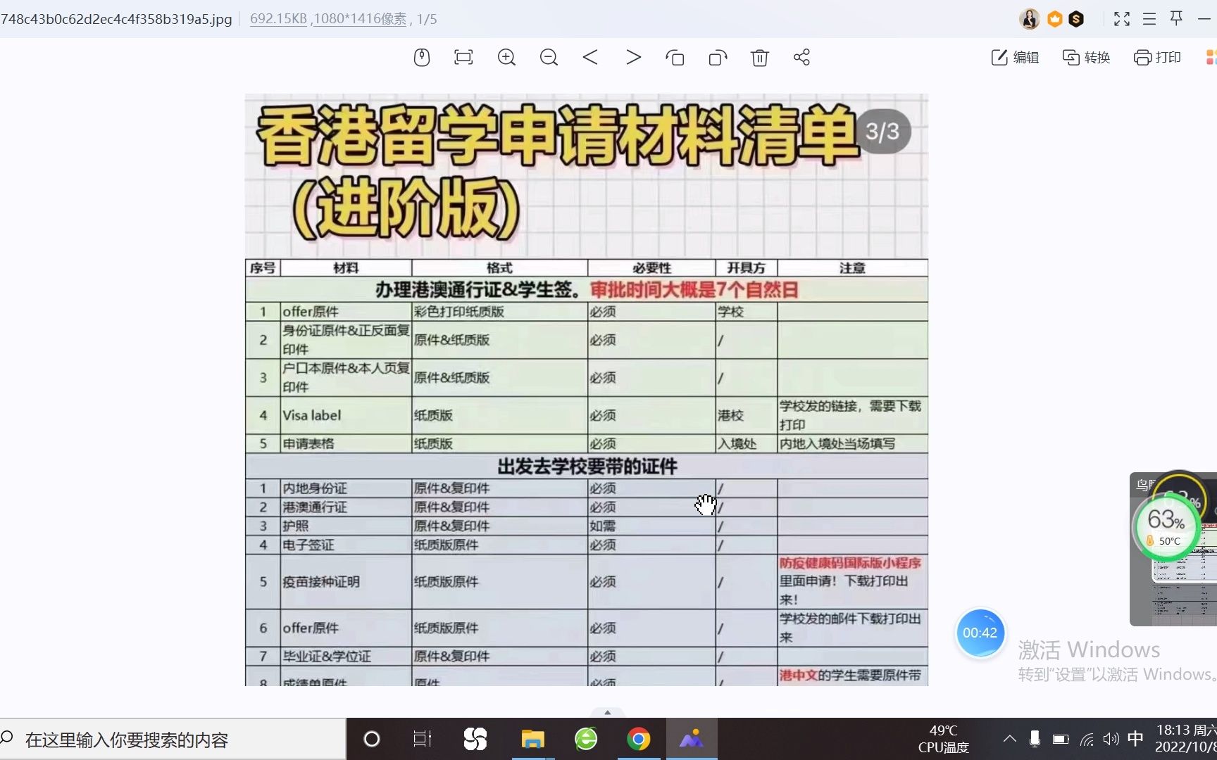Open Task View in taskbar

point(422,739)
